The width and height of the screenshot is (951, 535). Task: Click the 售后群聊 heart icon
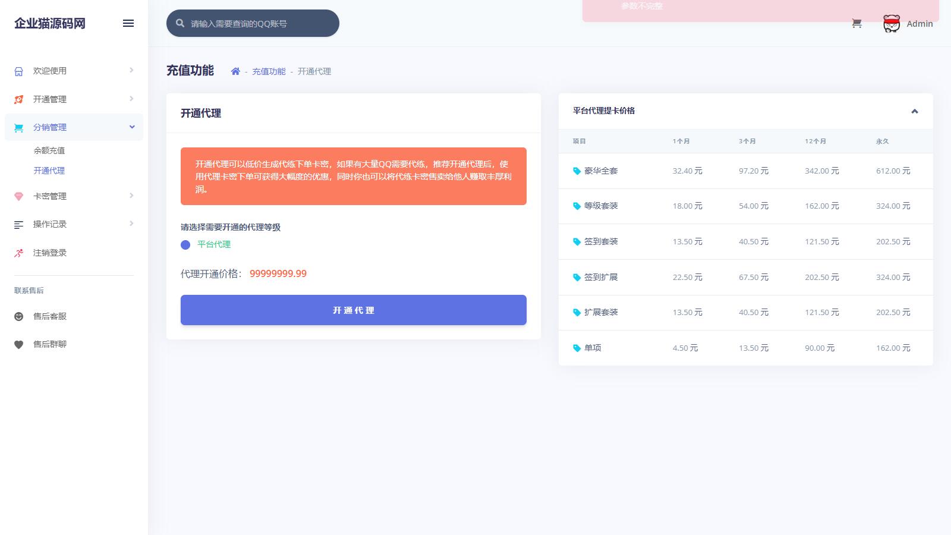[19, 344]
